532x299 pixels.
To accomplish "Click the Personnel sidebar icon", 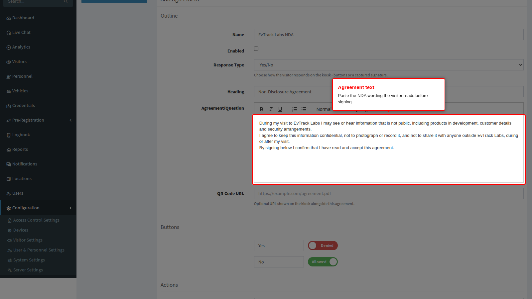I will click(x=9, y=77).
